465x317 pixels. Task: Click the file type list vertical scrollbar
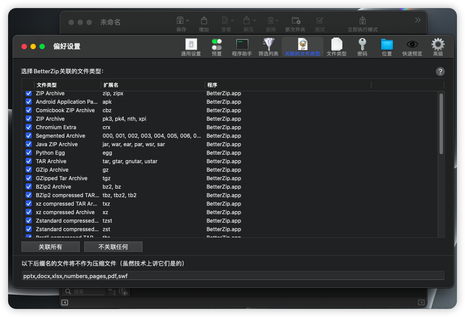441,124
